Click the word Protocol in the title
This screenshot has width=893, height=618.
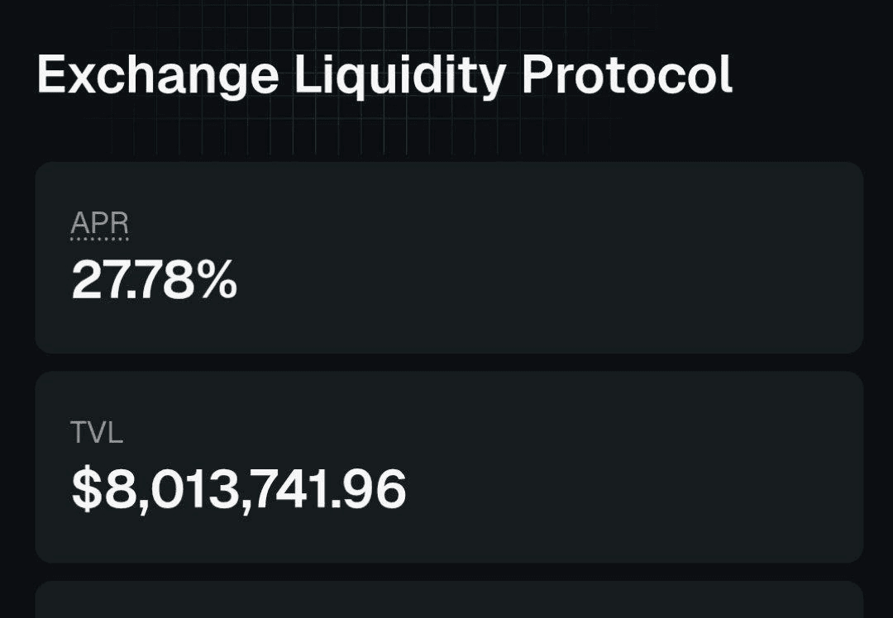pyautogui.click(x=627, y=74)
